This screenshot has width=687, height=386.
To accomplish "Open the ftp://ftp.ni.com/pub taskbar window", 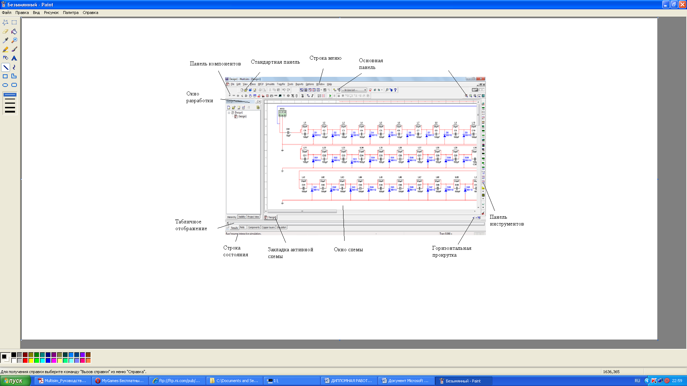I will pyautogui.click(x=177, y=381).
